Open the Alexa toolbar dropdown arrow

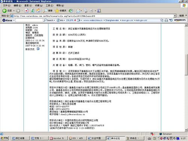14,20
